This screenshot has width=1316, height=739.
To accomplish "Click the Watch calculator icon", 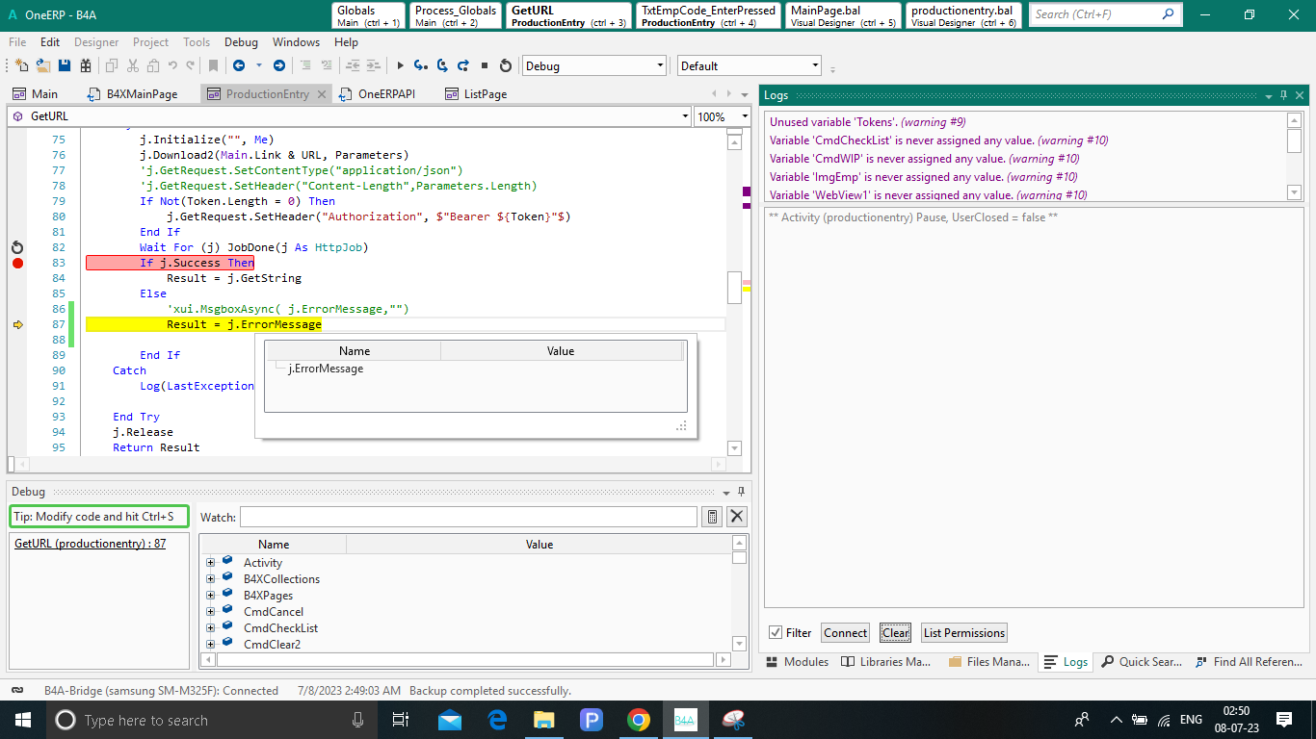I will (x=712, y=517).
